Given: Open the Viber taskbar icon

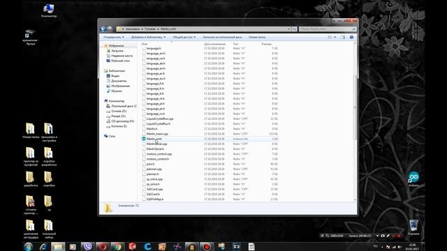Looking at the screenshot, I should tap(87, 247).
